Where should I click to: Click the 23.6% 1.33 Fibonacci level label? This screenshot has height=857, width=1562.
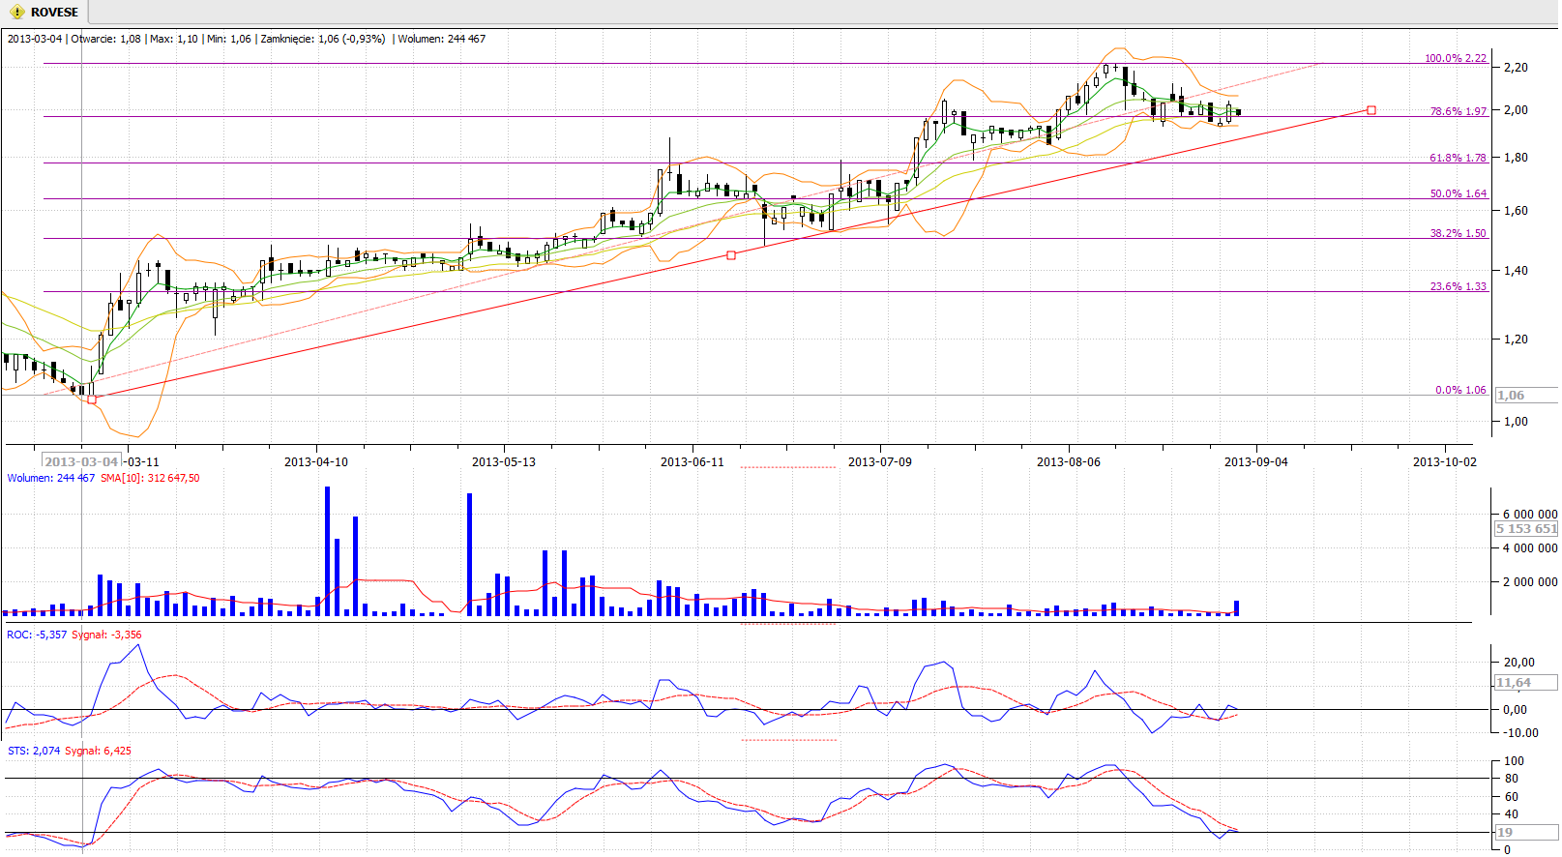coord(1459,286)
